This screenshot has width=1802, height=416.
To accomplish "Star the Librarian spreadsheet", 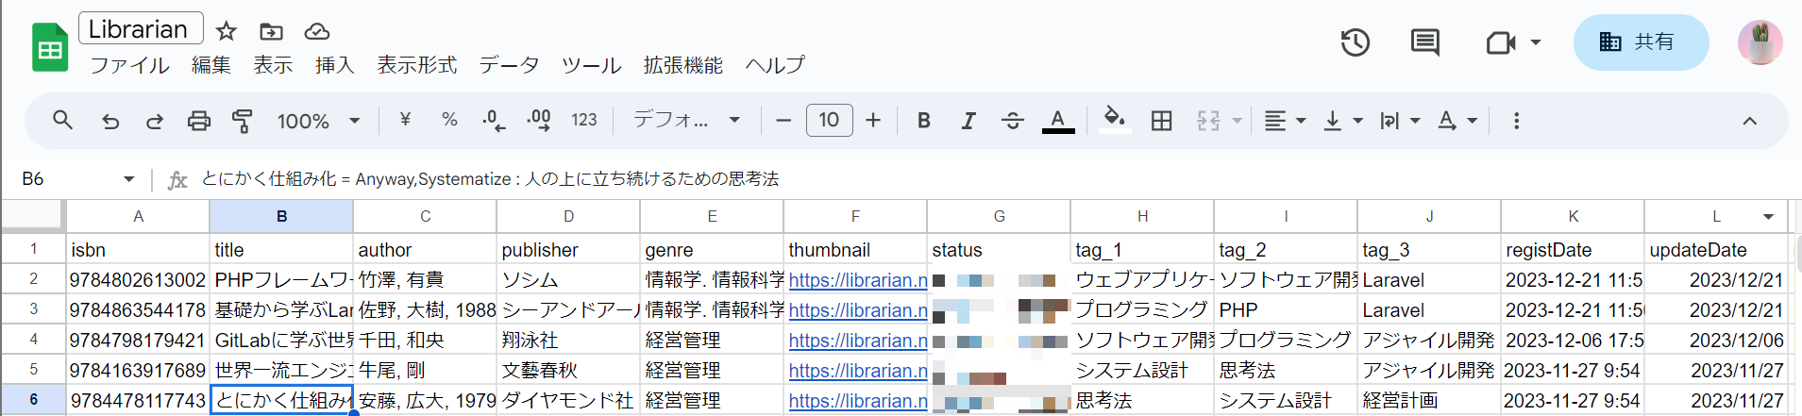I will [x=227, y=31].
